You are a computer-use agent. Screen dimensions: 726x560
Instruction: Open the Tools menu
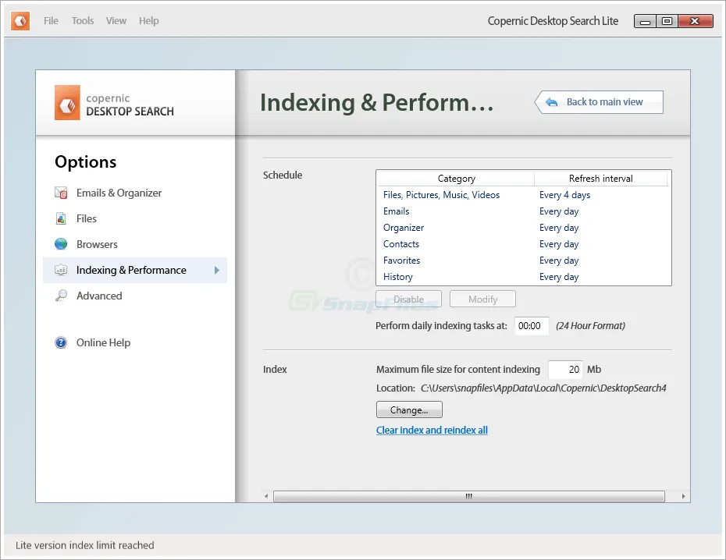tap(83, 21)
